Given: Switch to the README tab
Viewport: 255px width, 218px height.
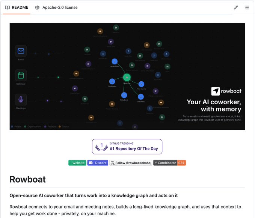Looking at the screenshot, I should coord(17,8).
